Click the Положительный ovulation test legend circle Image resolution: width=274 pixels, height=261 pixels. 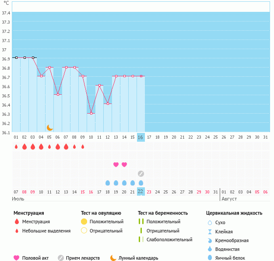pos(84,222)
